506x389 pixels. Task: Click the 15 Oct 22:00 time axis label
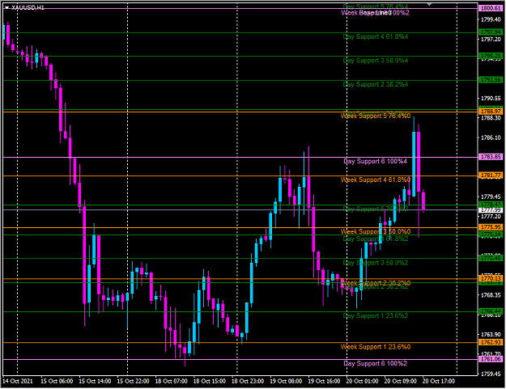point(133,381)
